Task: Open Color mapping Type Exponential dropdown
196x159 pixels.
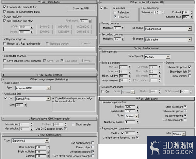Action: pyautogui.click(x=30, y=141)
